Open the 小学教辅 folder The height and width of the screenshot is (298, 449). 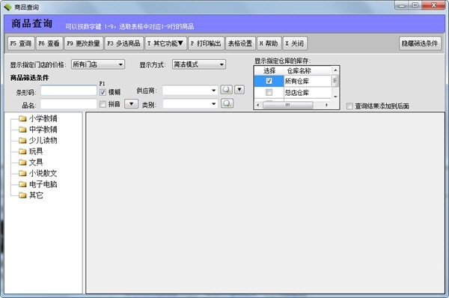pyautogui.click(x=43, y=118)
